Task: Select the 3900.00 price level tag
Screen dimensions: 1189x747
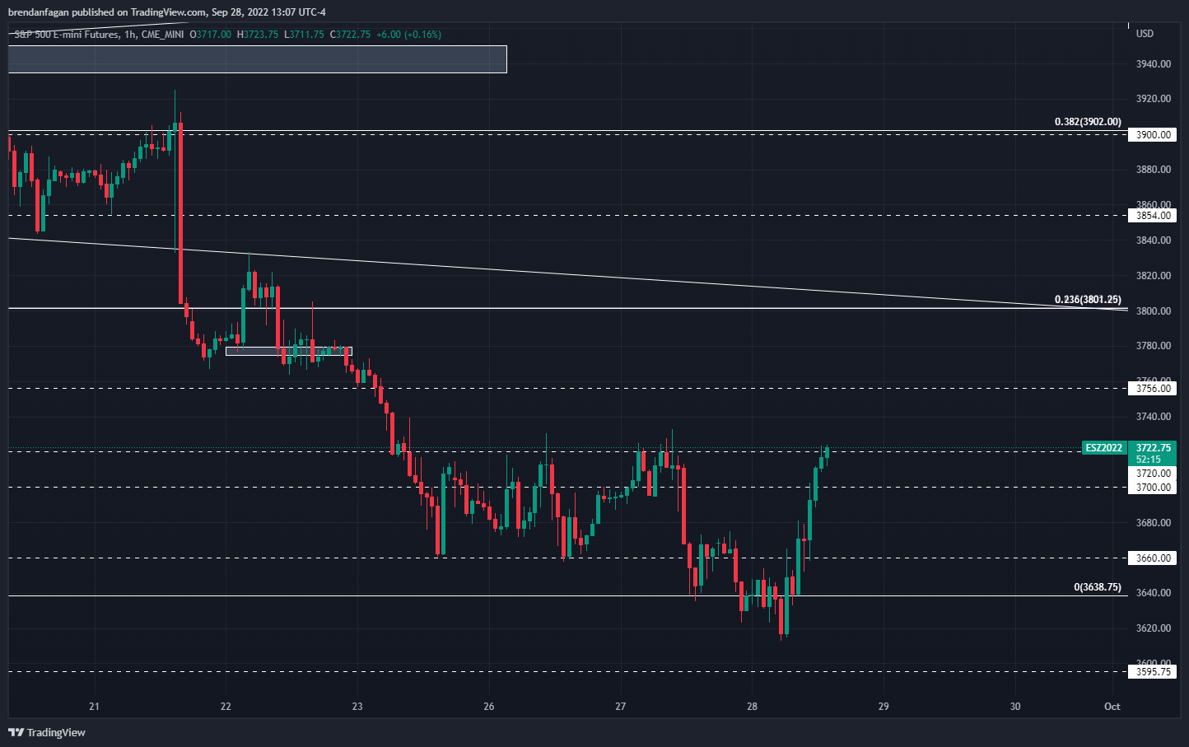Action: click(1153, 135)
